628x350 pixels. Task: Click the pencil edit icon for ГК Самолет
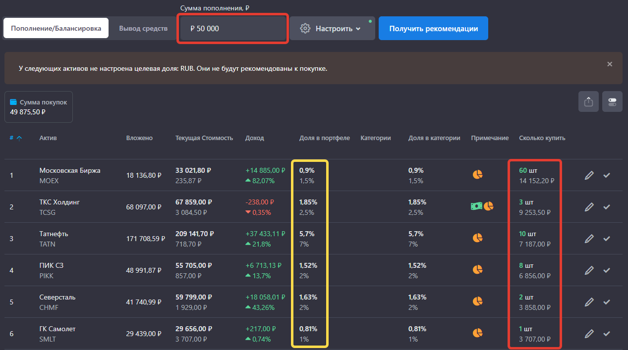click(x=589, y=334)
